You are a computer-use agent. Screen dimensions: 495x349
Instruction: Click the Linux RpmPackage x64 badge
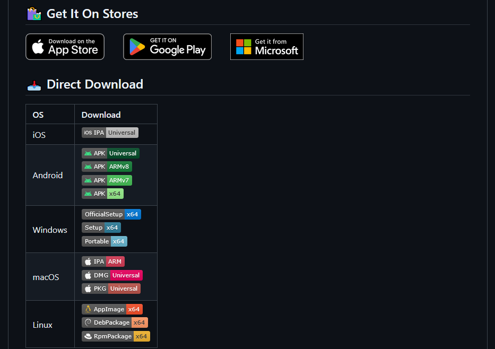116,336
